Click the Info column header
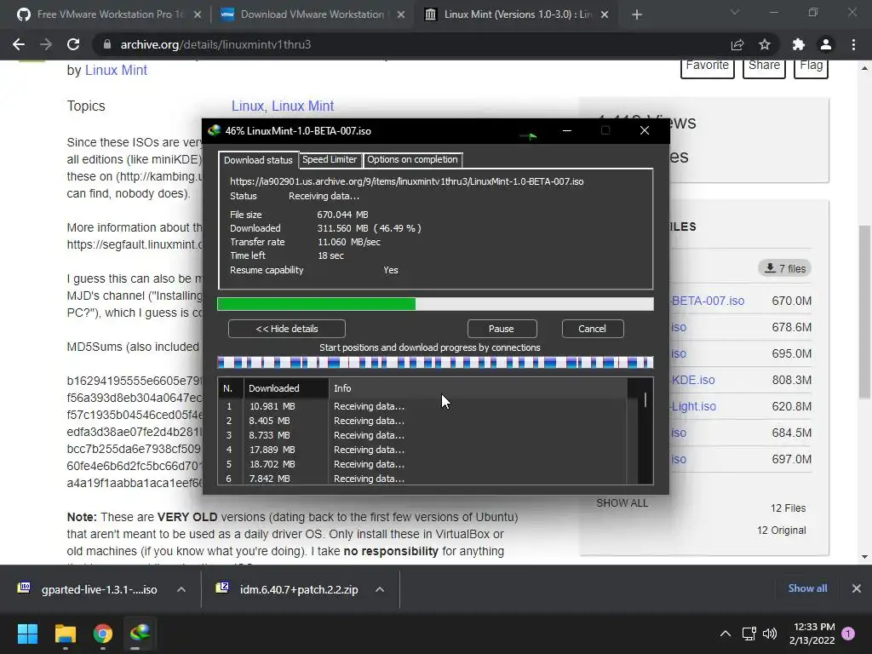 point(479,388)
